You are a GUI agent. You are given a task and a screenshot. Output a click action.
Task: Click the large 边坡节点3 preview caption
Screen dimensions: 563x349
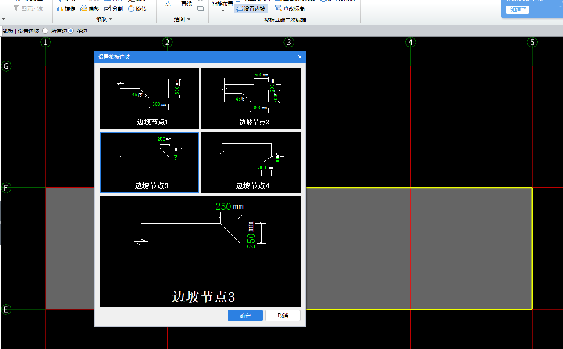pyautogui.click(x=204, y=297)
